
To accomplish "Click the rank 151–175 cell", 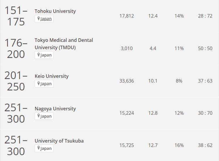I will click(16, 16).
